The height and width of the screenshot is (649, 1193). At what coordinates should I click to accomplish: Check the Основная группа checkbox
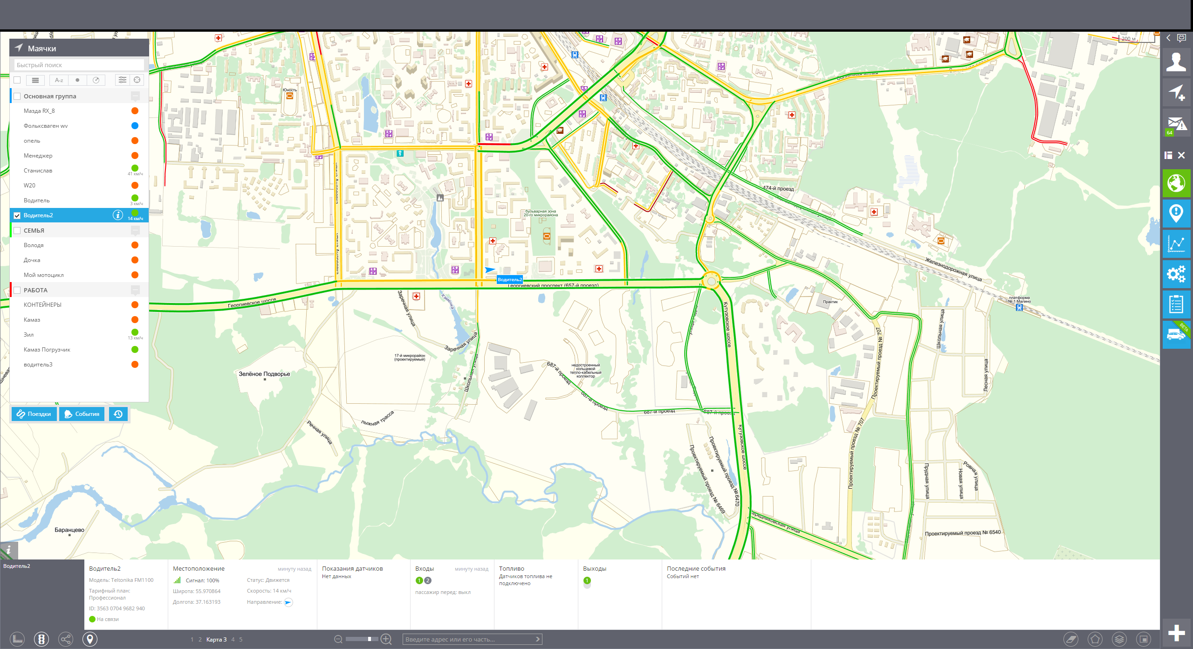pyautogui.click(x=17, y=97)
